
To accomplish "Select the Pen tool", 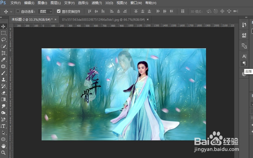I will pyautogui.click(x=3, y=119).
